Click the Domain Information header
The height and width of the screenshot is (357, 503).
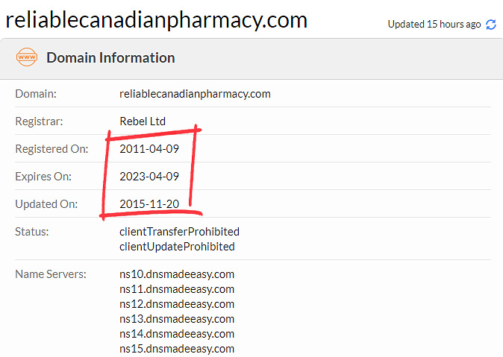pos(110,57)
